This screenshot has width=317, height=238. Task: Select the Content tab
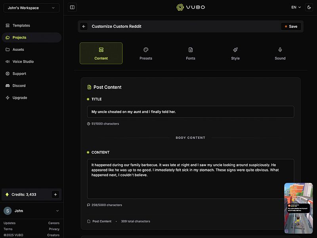(x=101, y=53)
